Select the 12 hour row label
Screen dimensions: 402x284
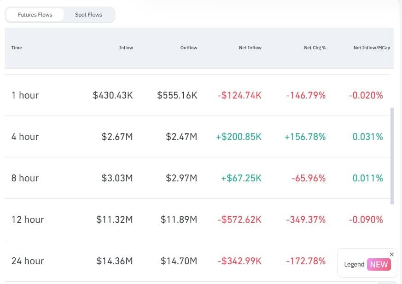[28, 220]
